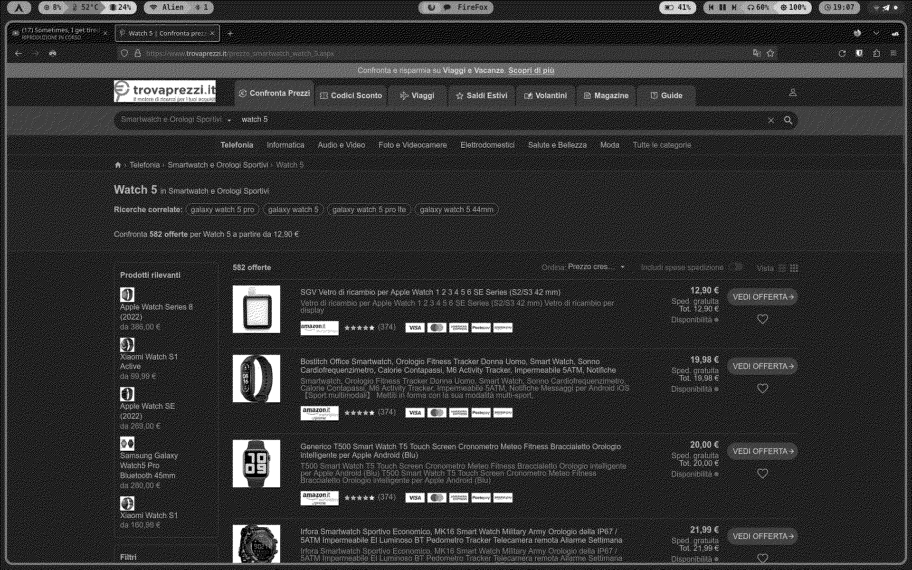Click the Amazon Pay icon on T500 listing
This screenshot has height=570, width=912.
[x=503, y=497]
